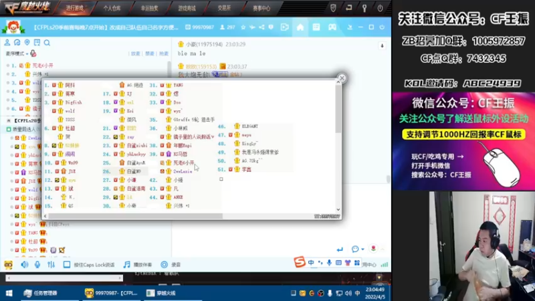Image resolution: width=535 pixels, height=301 pixels.
Task: Click popup scroll-left arrow
Action: pos(45,216)
